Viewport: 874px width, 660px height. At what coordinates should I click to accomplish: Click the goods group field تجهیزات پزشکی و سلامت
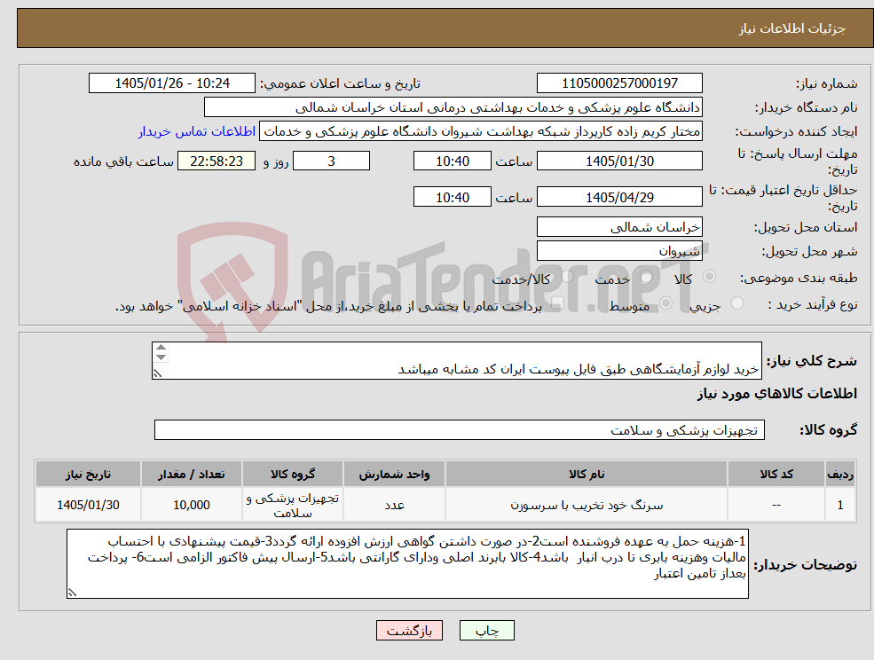click(460, 429)
